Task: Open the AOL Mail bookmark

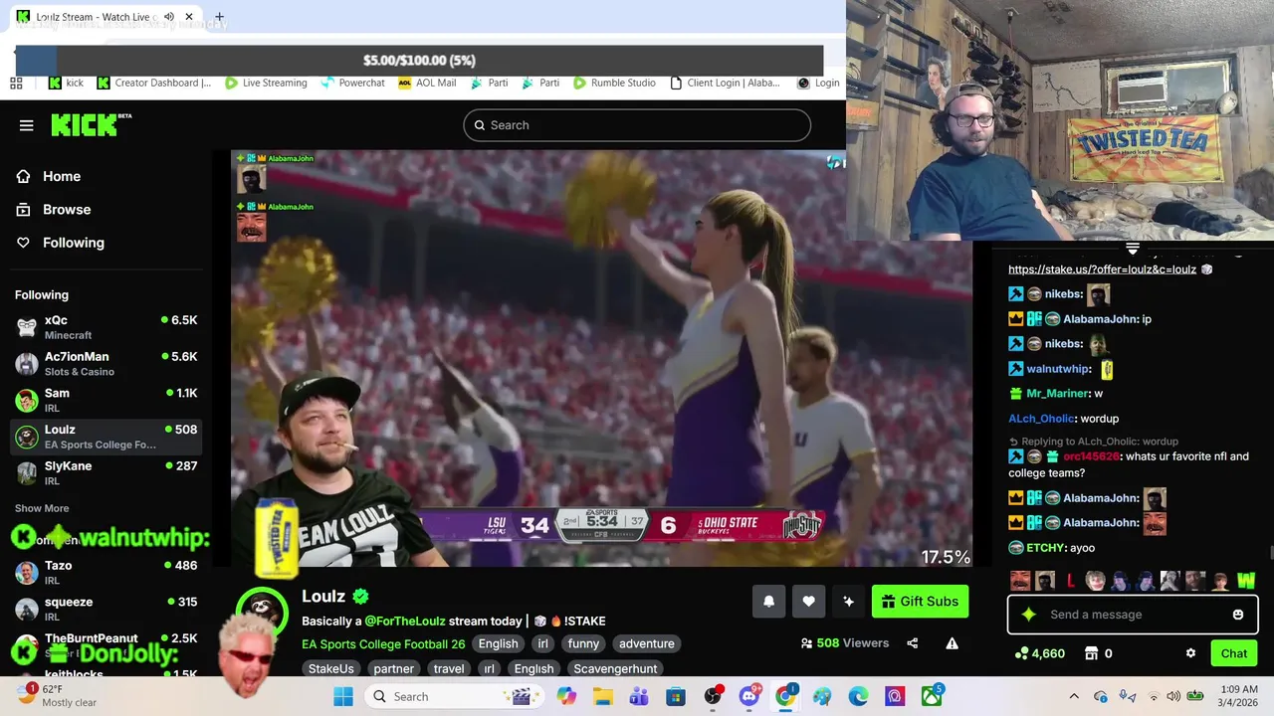Action: (427, 83)
